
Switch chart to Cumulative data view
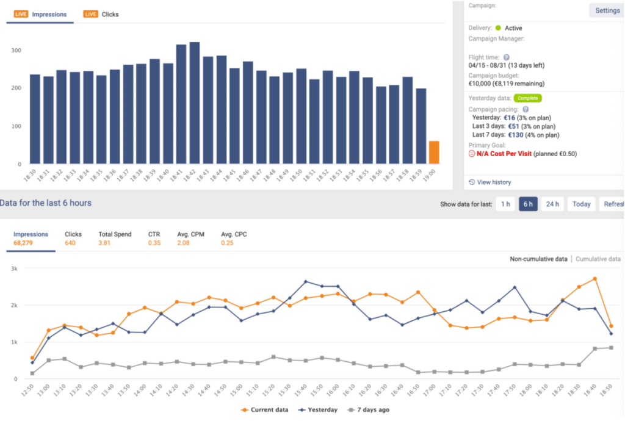598,259
